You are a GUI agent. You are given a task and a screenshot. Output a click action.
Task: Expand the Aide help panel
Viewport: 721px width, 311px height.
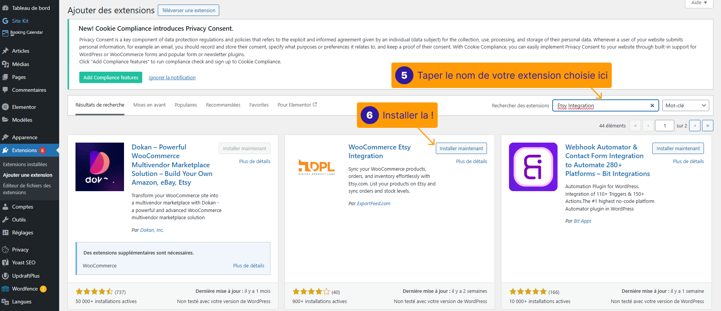pyautogui.click(x=699, y=3)
